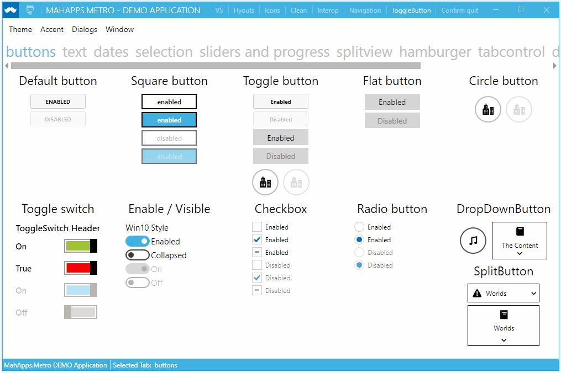
Task: Click the tab strip left scroll arrow
Action: coord(7,66)
